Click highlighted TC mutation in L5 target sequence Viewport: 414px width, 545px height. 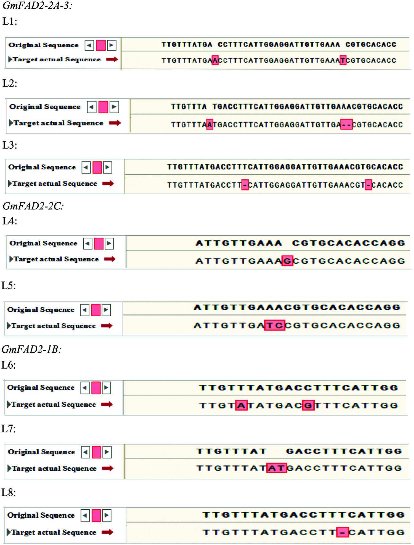tap(274, 325)
